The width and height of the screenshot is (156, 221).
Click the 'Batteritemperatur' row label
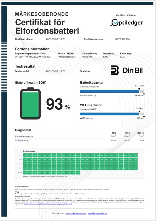(24, 136)
